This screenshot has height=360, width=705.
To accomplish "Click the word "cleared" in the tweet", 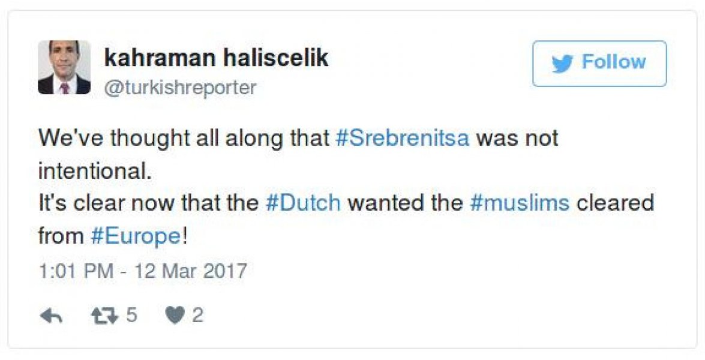I will (614, 203).
